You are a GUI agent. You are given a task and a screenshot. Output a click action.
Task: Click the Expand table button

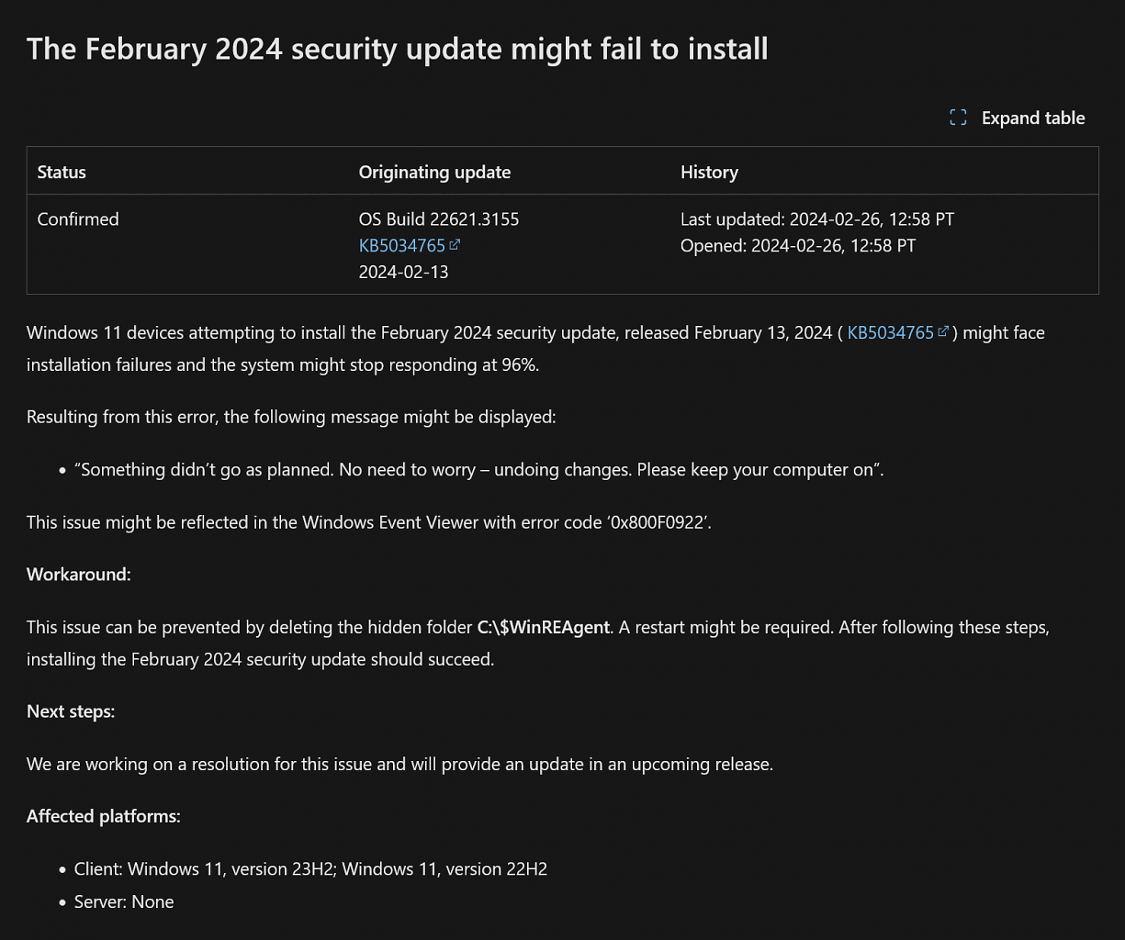[1017, 117]
